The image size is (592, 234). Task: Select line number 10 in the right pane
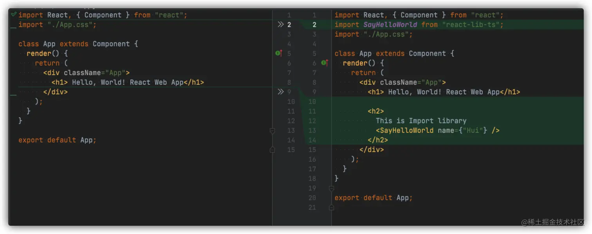(x=312, y=101)
